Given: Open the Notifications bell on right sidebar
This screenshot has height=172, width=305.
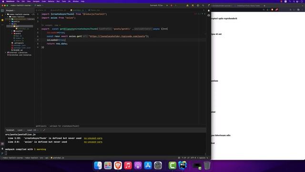Looking at the screenshot, I should [x=209, y=11].
